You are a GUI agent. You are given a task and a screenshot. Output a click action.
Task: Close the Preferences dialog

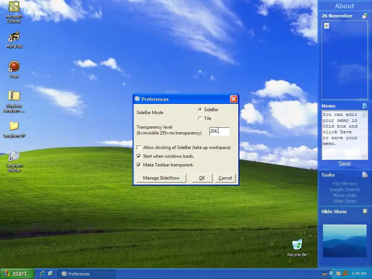click(234, 99)
